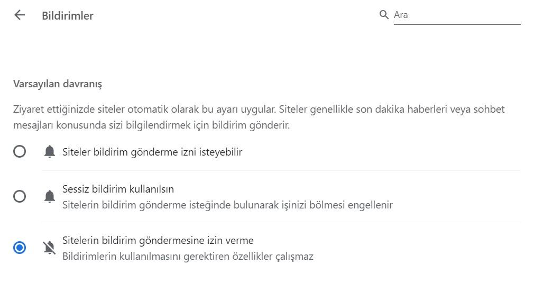This screenshot has width=534, height=282.
Task: Click bell icon next to Sessiz bildirim
Action: (49, 196)
